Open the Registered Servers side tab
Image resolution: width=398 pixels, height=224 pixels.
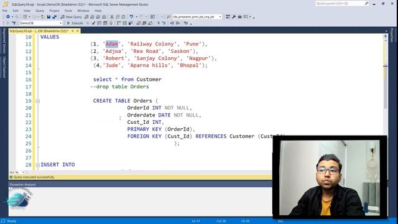[x=4, y=40]
